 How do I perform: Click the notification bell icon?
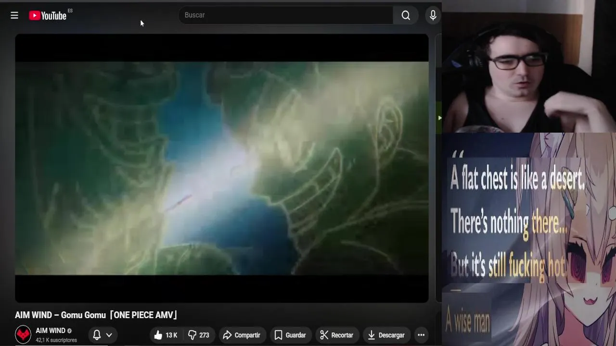pyautogui.click(x=97, y=335)
